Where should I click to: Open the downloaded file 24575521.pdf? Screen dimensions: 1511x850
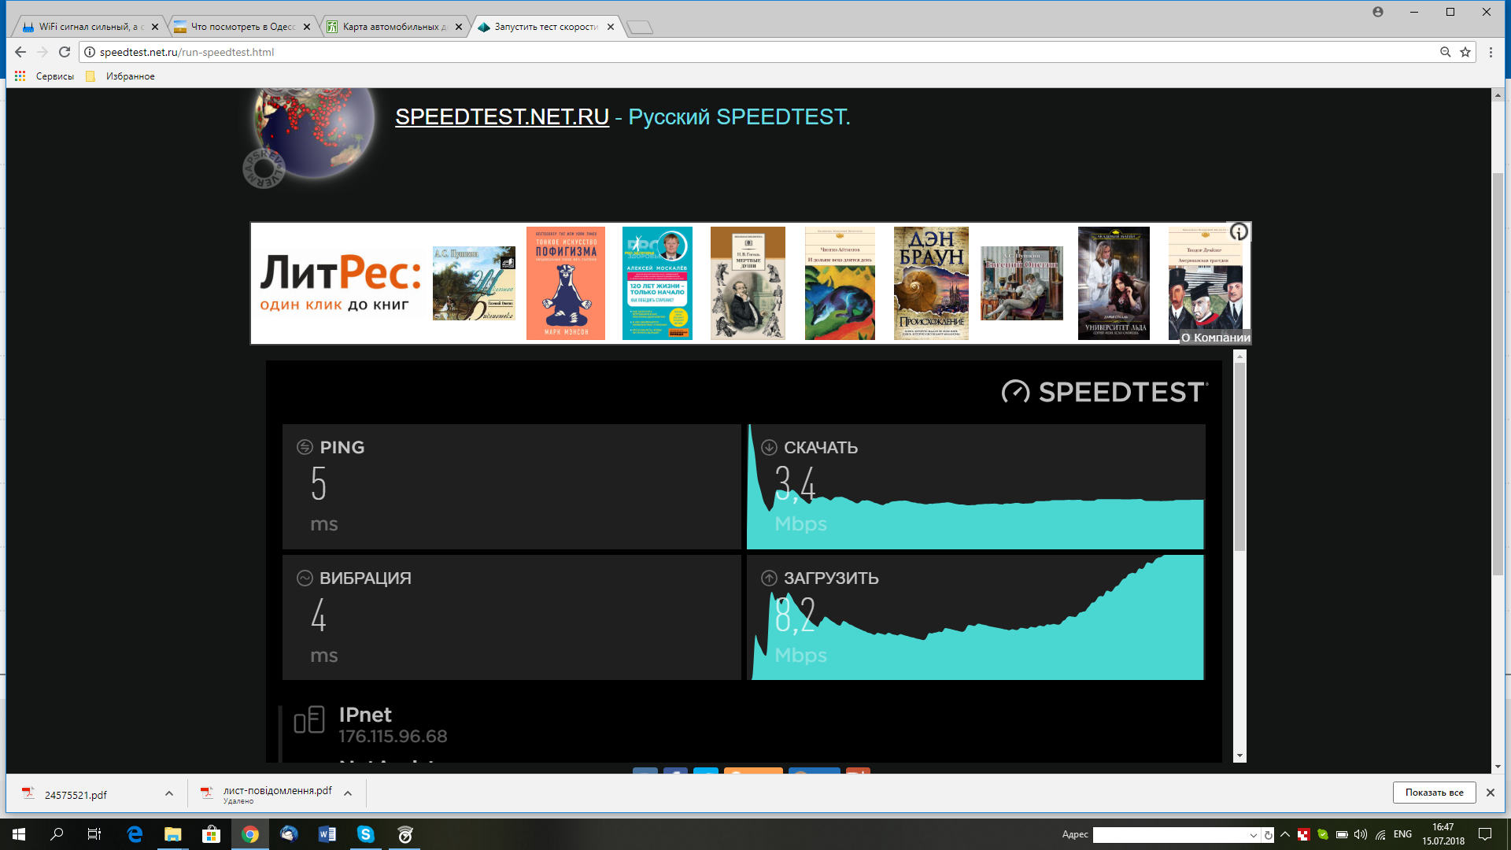coord(76,794)
